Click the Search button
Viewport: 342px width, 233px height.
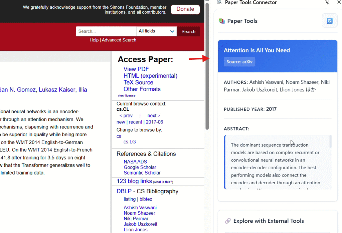(x=188, y=31)
